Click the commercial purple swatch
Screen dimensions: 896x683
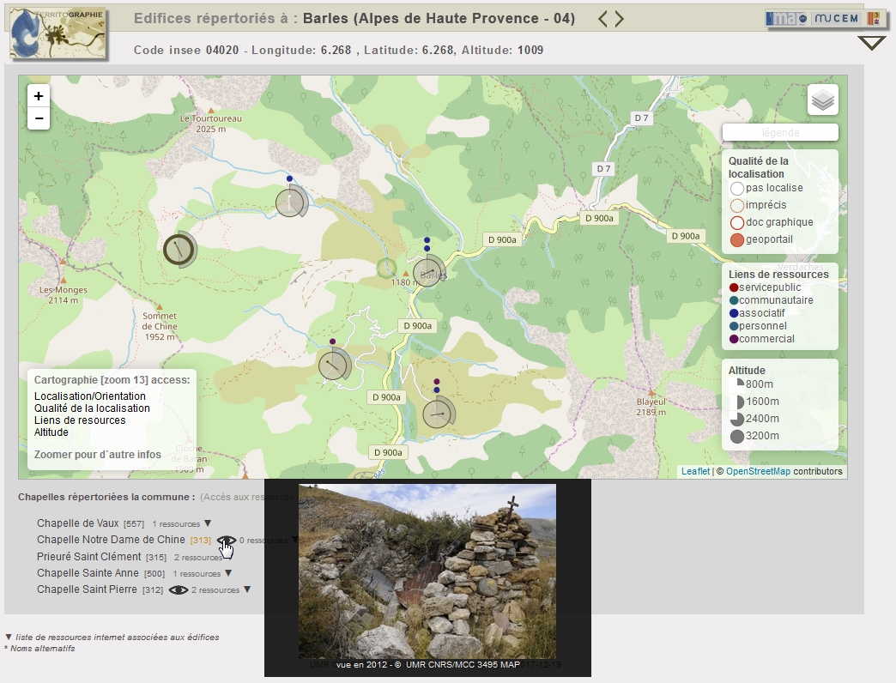(x=735, y=339)
